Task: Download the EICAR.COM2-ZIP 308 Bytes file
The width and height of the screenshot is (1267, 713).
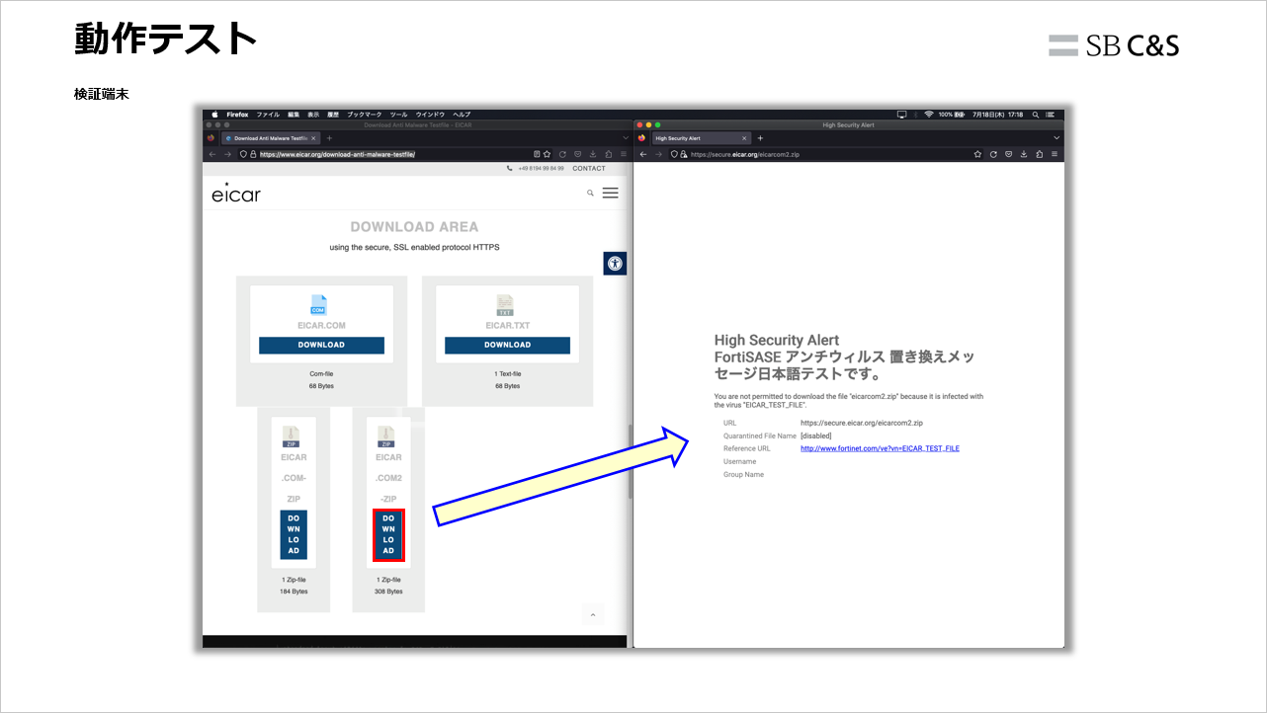Action: point(388,534)
